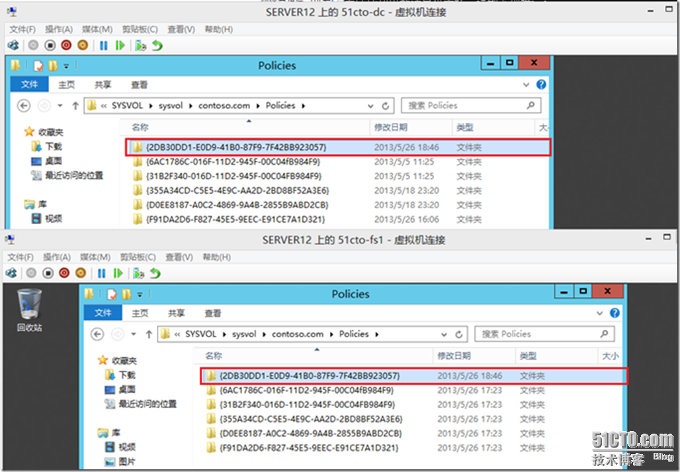Click 搜索 Policies search box in upper window
The width and height of the screenshot is (680, 472).
[471, 105]
